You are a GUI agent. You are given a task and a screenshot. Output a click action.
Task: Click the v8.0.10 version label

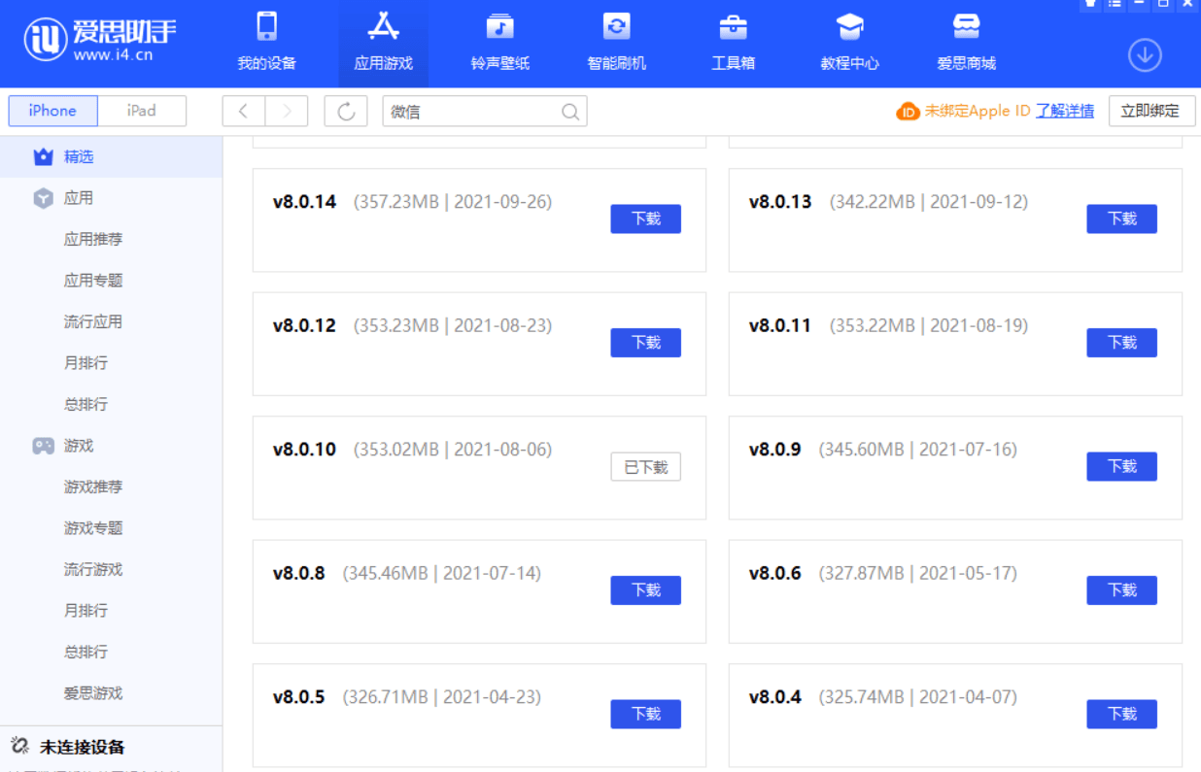(x=304, y=450)
